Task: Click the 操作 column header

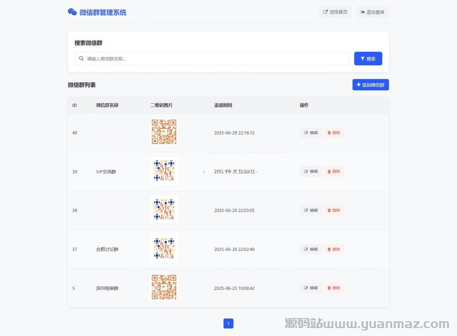Action: tap(304, 105)
